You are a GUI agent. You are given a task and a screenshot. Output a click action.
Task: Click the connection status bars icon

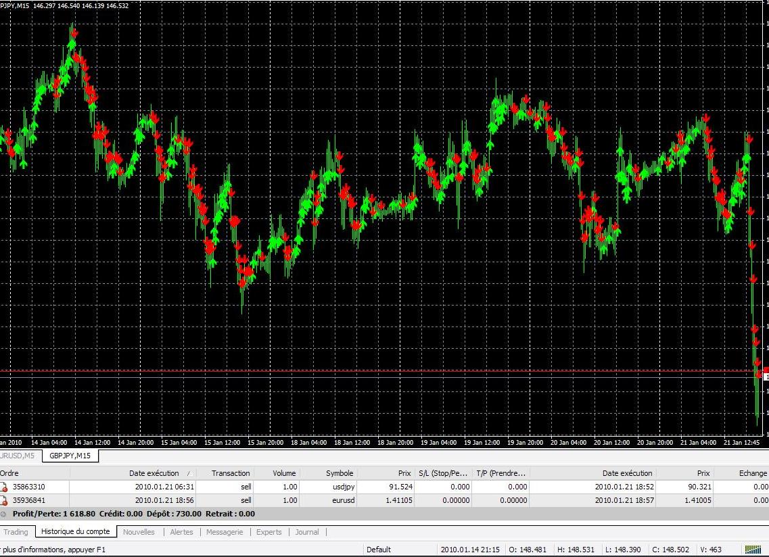click(752, 550)
